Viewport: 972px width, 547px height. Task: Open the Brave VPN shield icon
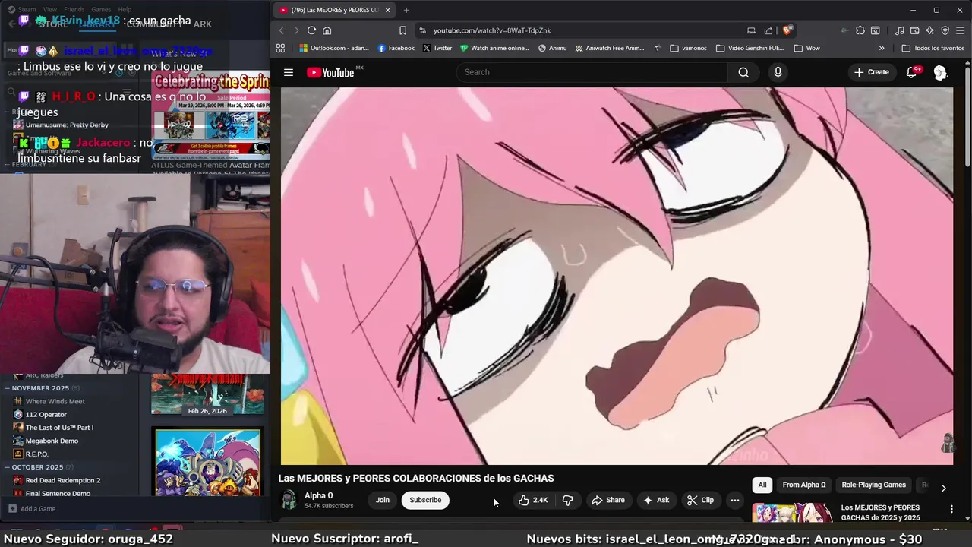click(x=945, y=30)
